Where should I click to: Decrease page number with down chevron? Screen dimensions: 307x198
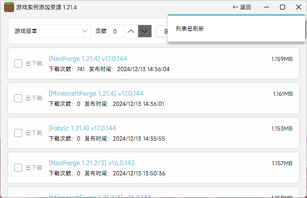tap(145, 31)
